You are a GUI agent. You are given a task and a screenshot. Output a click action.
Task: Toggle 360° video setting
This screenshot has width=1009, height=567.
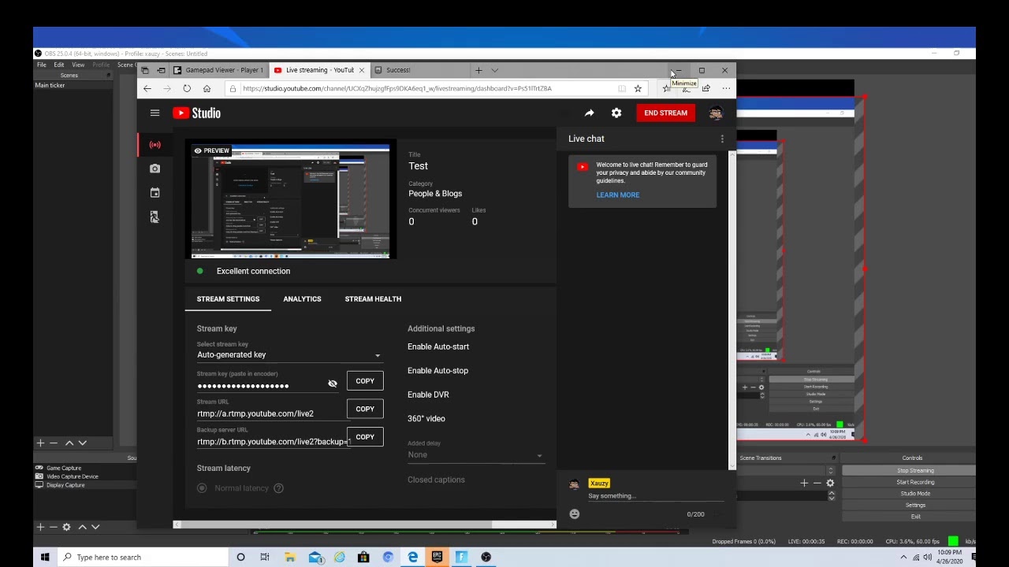426,418
